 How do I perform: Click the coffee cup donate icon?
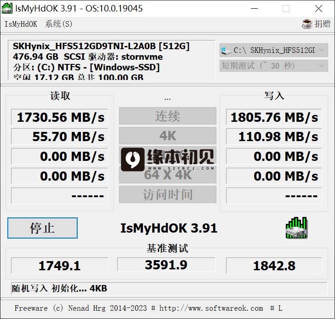point(307,24)
